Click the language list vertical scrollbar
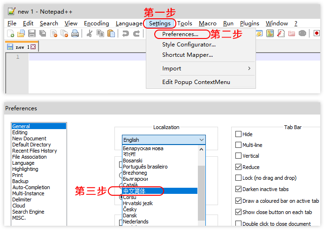 pos(202,188)
